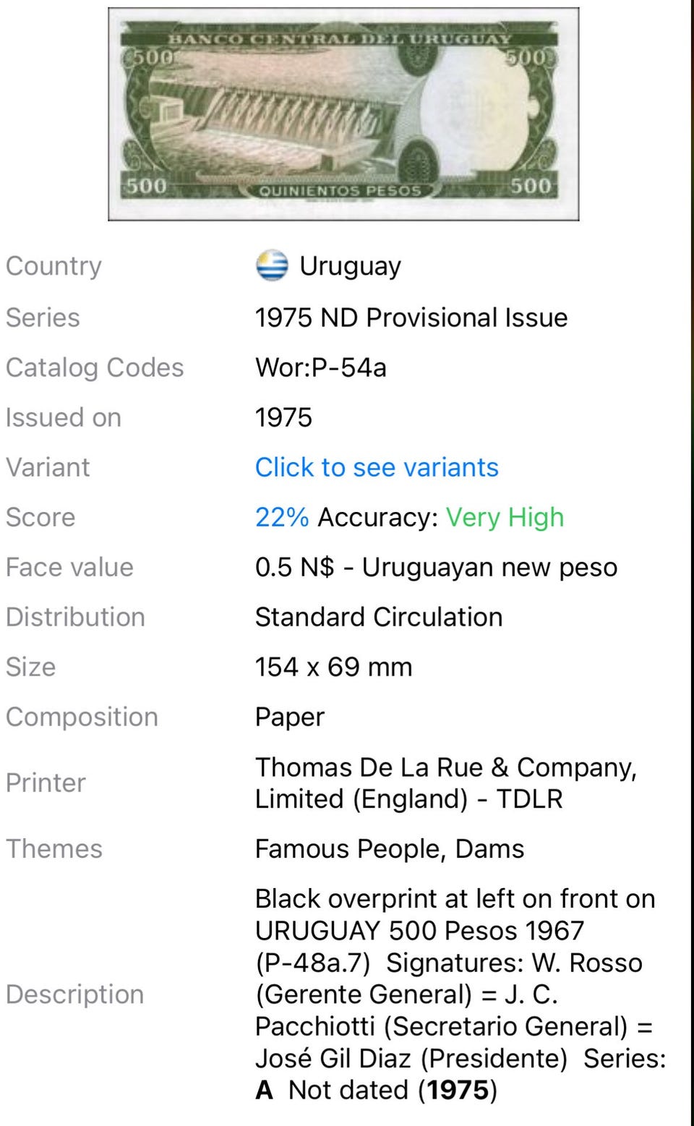Viewport: 694px width, 1126px height.
Task: Open the 22% score link
Action: click(x=282, y=517)
